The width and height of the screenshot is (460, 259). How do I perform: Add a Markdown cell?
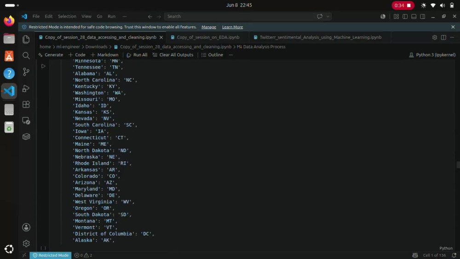[104, 55]
